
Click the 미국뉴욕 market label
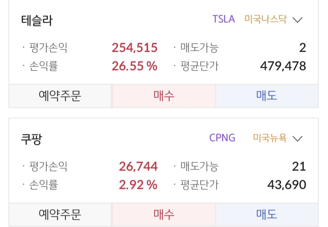coord(270,138)
